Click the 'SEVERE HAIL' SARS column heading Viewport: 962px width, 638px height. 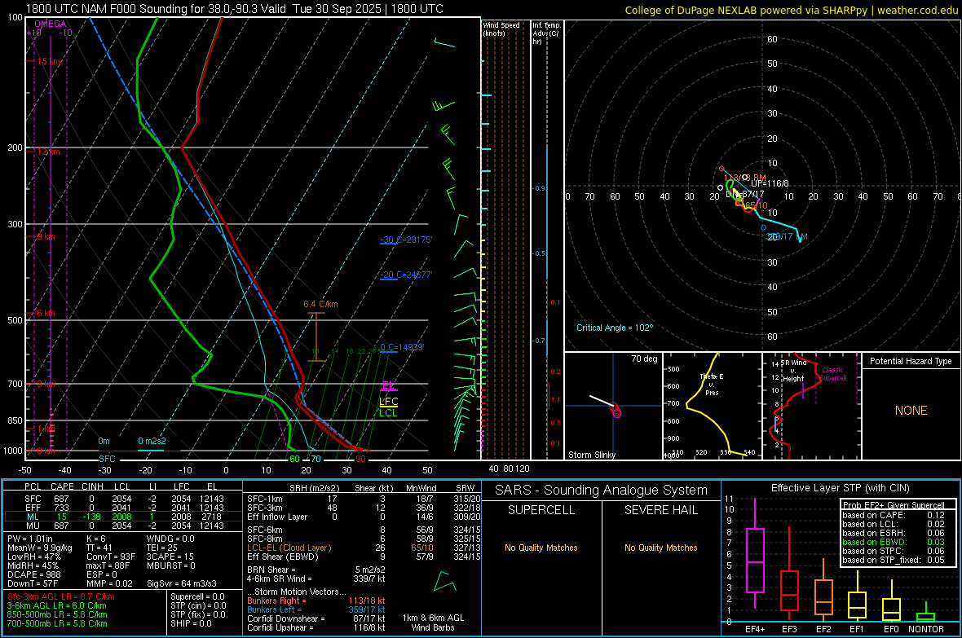[660, 510]
